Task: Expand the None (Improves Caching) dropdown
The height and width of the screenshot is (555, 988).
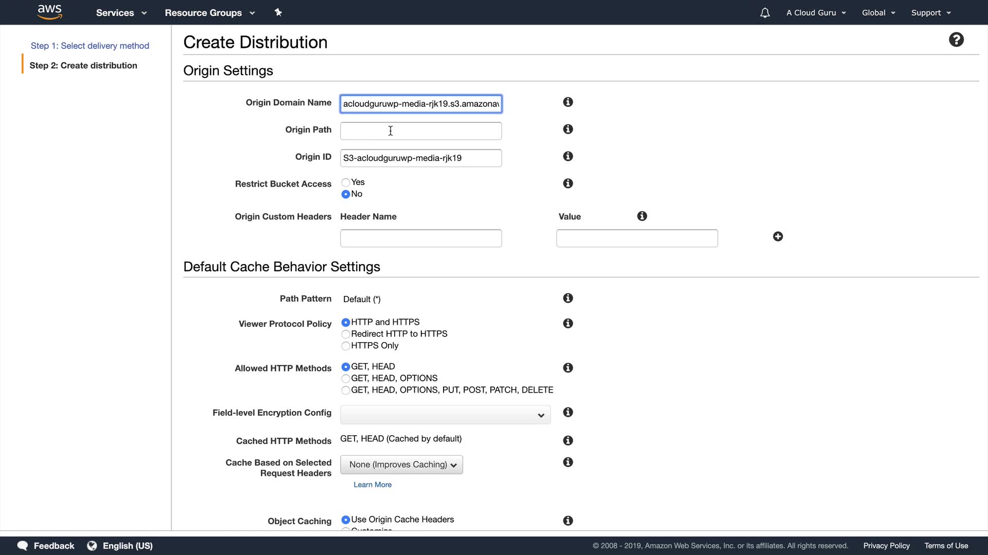Action: pos(401,465)
